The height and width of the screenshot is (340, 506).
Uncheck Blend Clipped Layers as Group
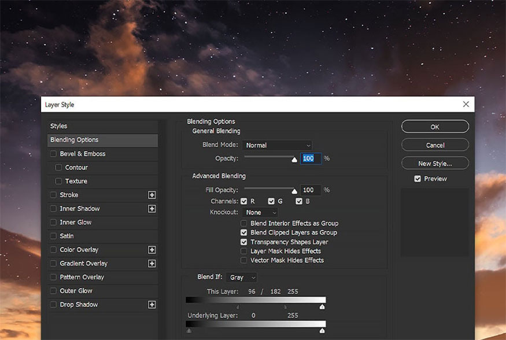coord(243,232)
